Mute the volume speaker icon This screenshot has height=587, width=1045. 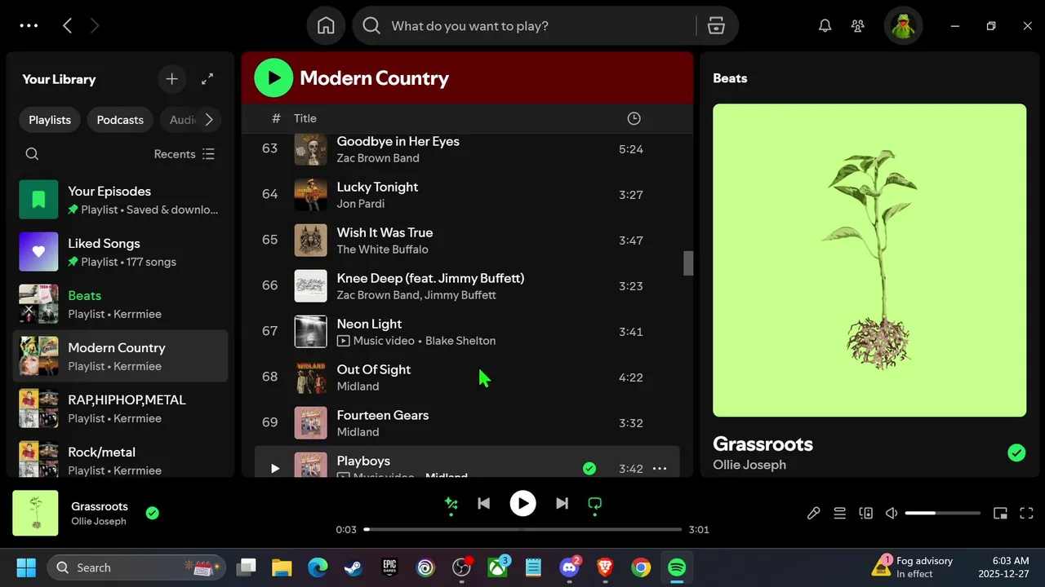tap(892, 513)
